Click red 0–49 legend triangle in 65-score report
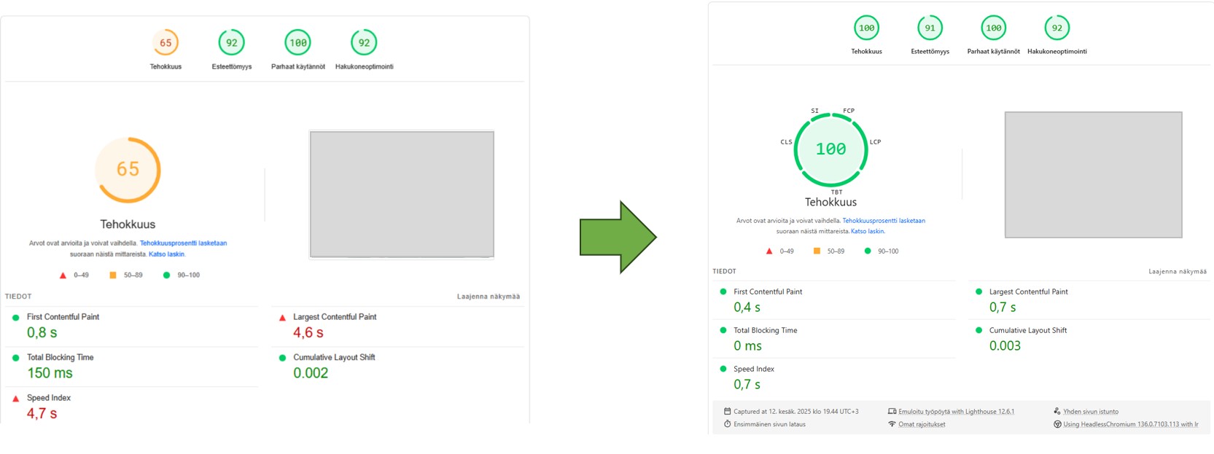Screen dimensions: 1214x454 [x=63, y=275]
